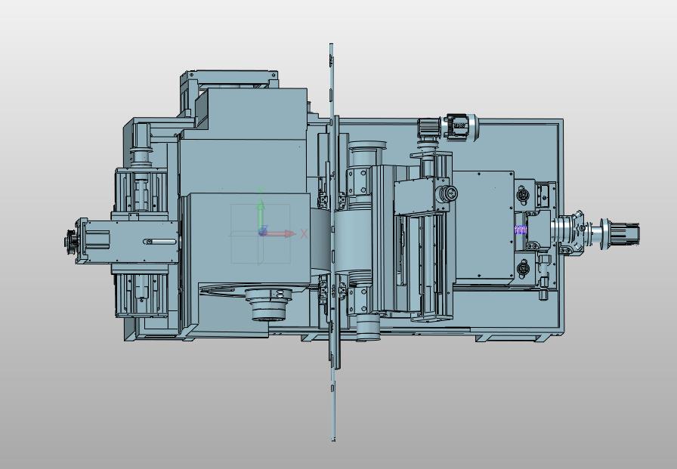This screenshot has width=677, height=469.
Task: Select the cylinder at the bottom center of the roller
Action: [368, 328]
